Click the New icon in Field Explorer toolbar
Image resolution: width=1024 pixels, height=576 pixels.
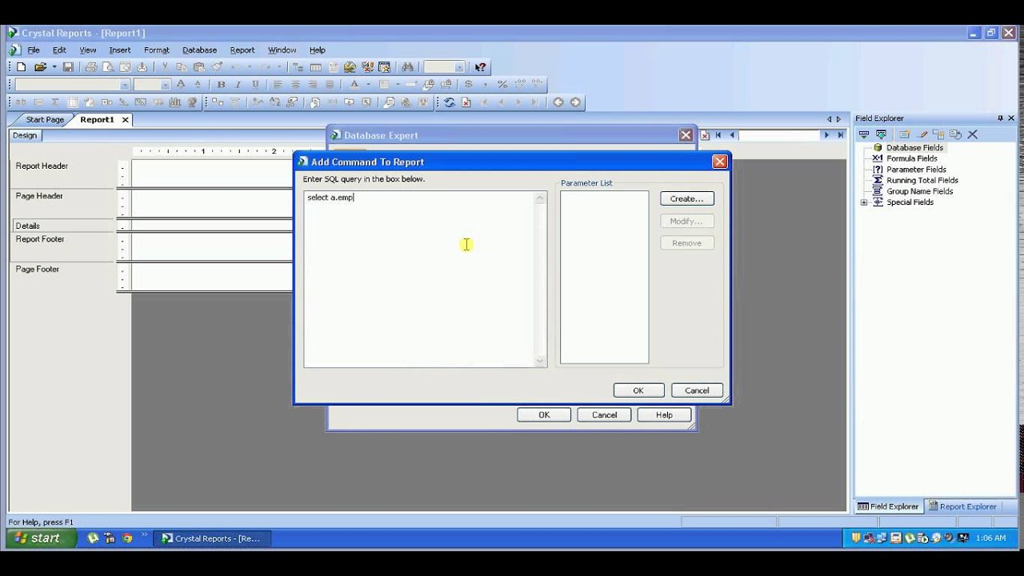click(905, 134)
